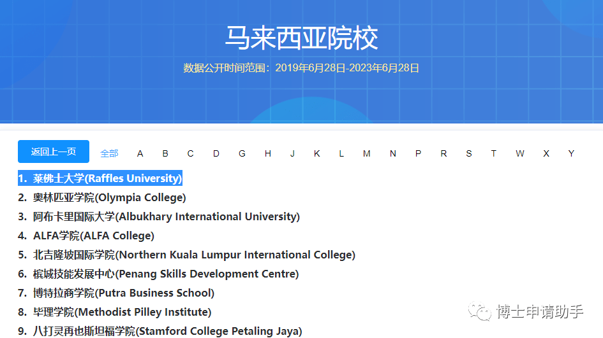Screen dimensions: 603x338
Task: Filter schools by letter Y
Action: 571,153
